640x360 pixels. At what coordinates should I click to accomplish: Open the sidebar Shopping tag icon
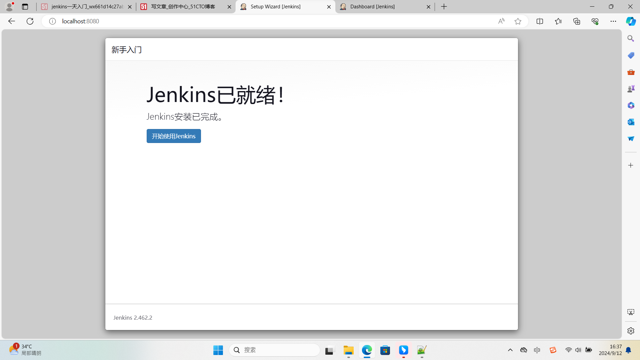(x=631, y=55)
